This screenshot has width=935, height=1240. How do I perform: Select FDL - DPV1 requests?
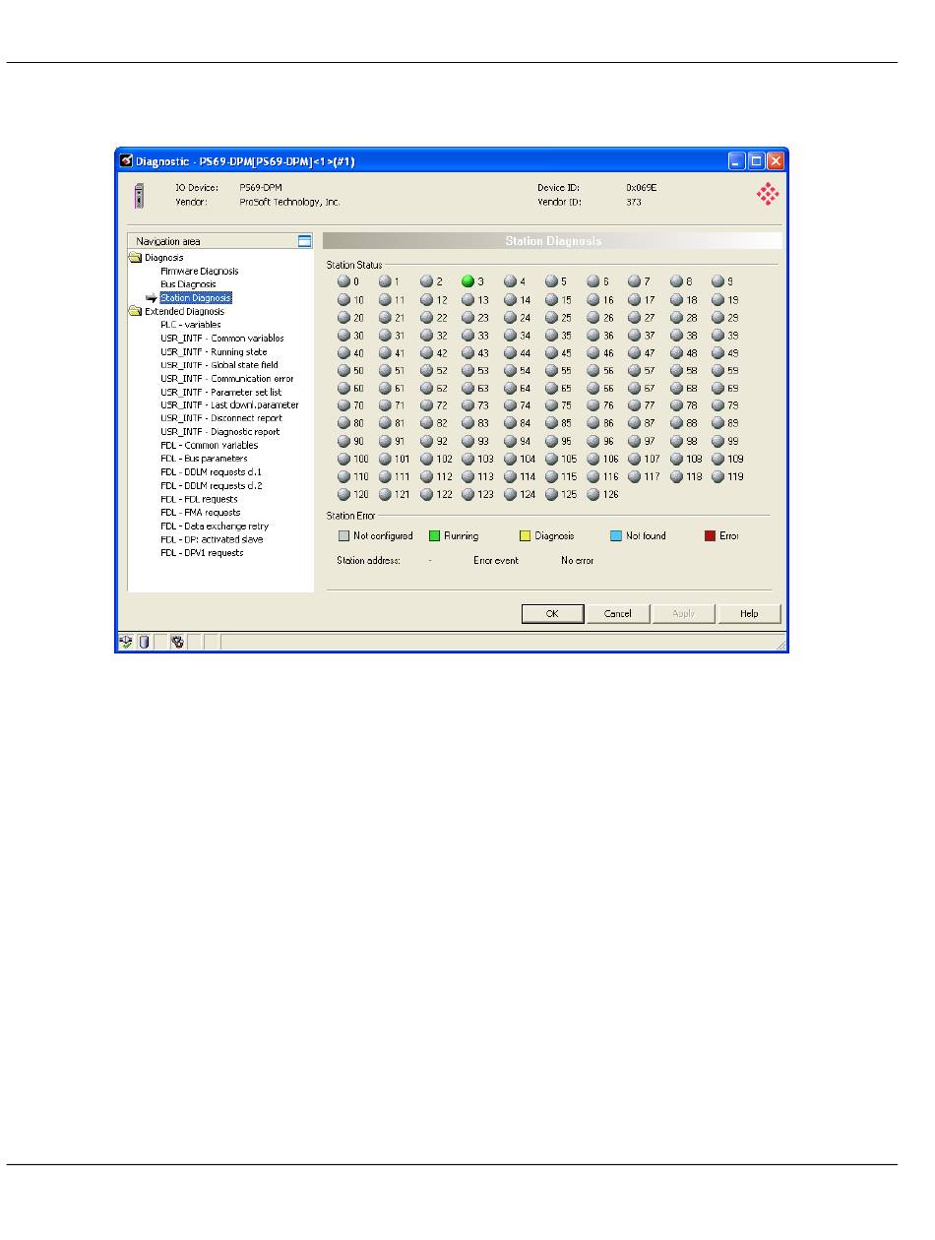[202, 553]
